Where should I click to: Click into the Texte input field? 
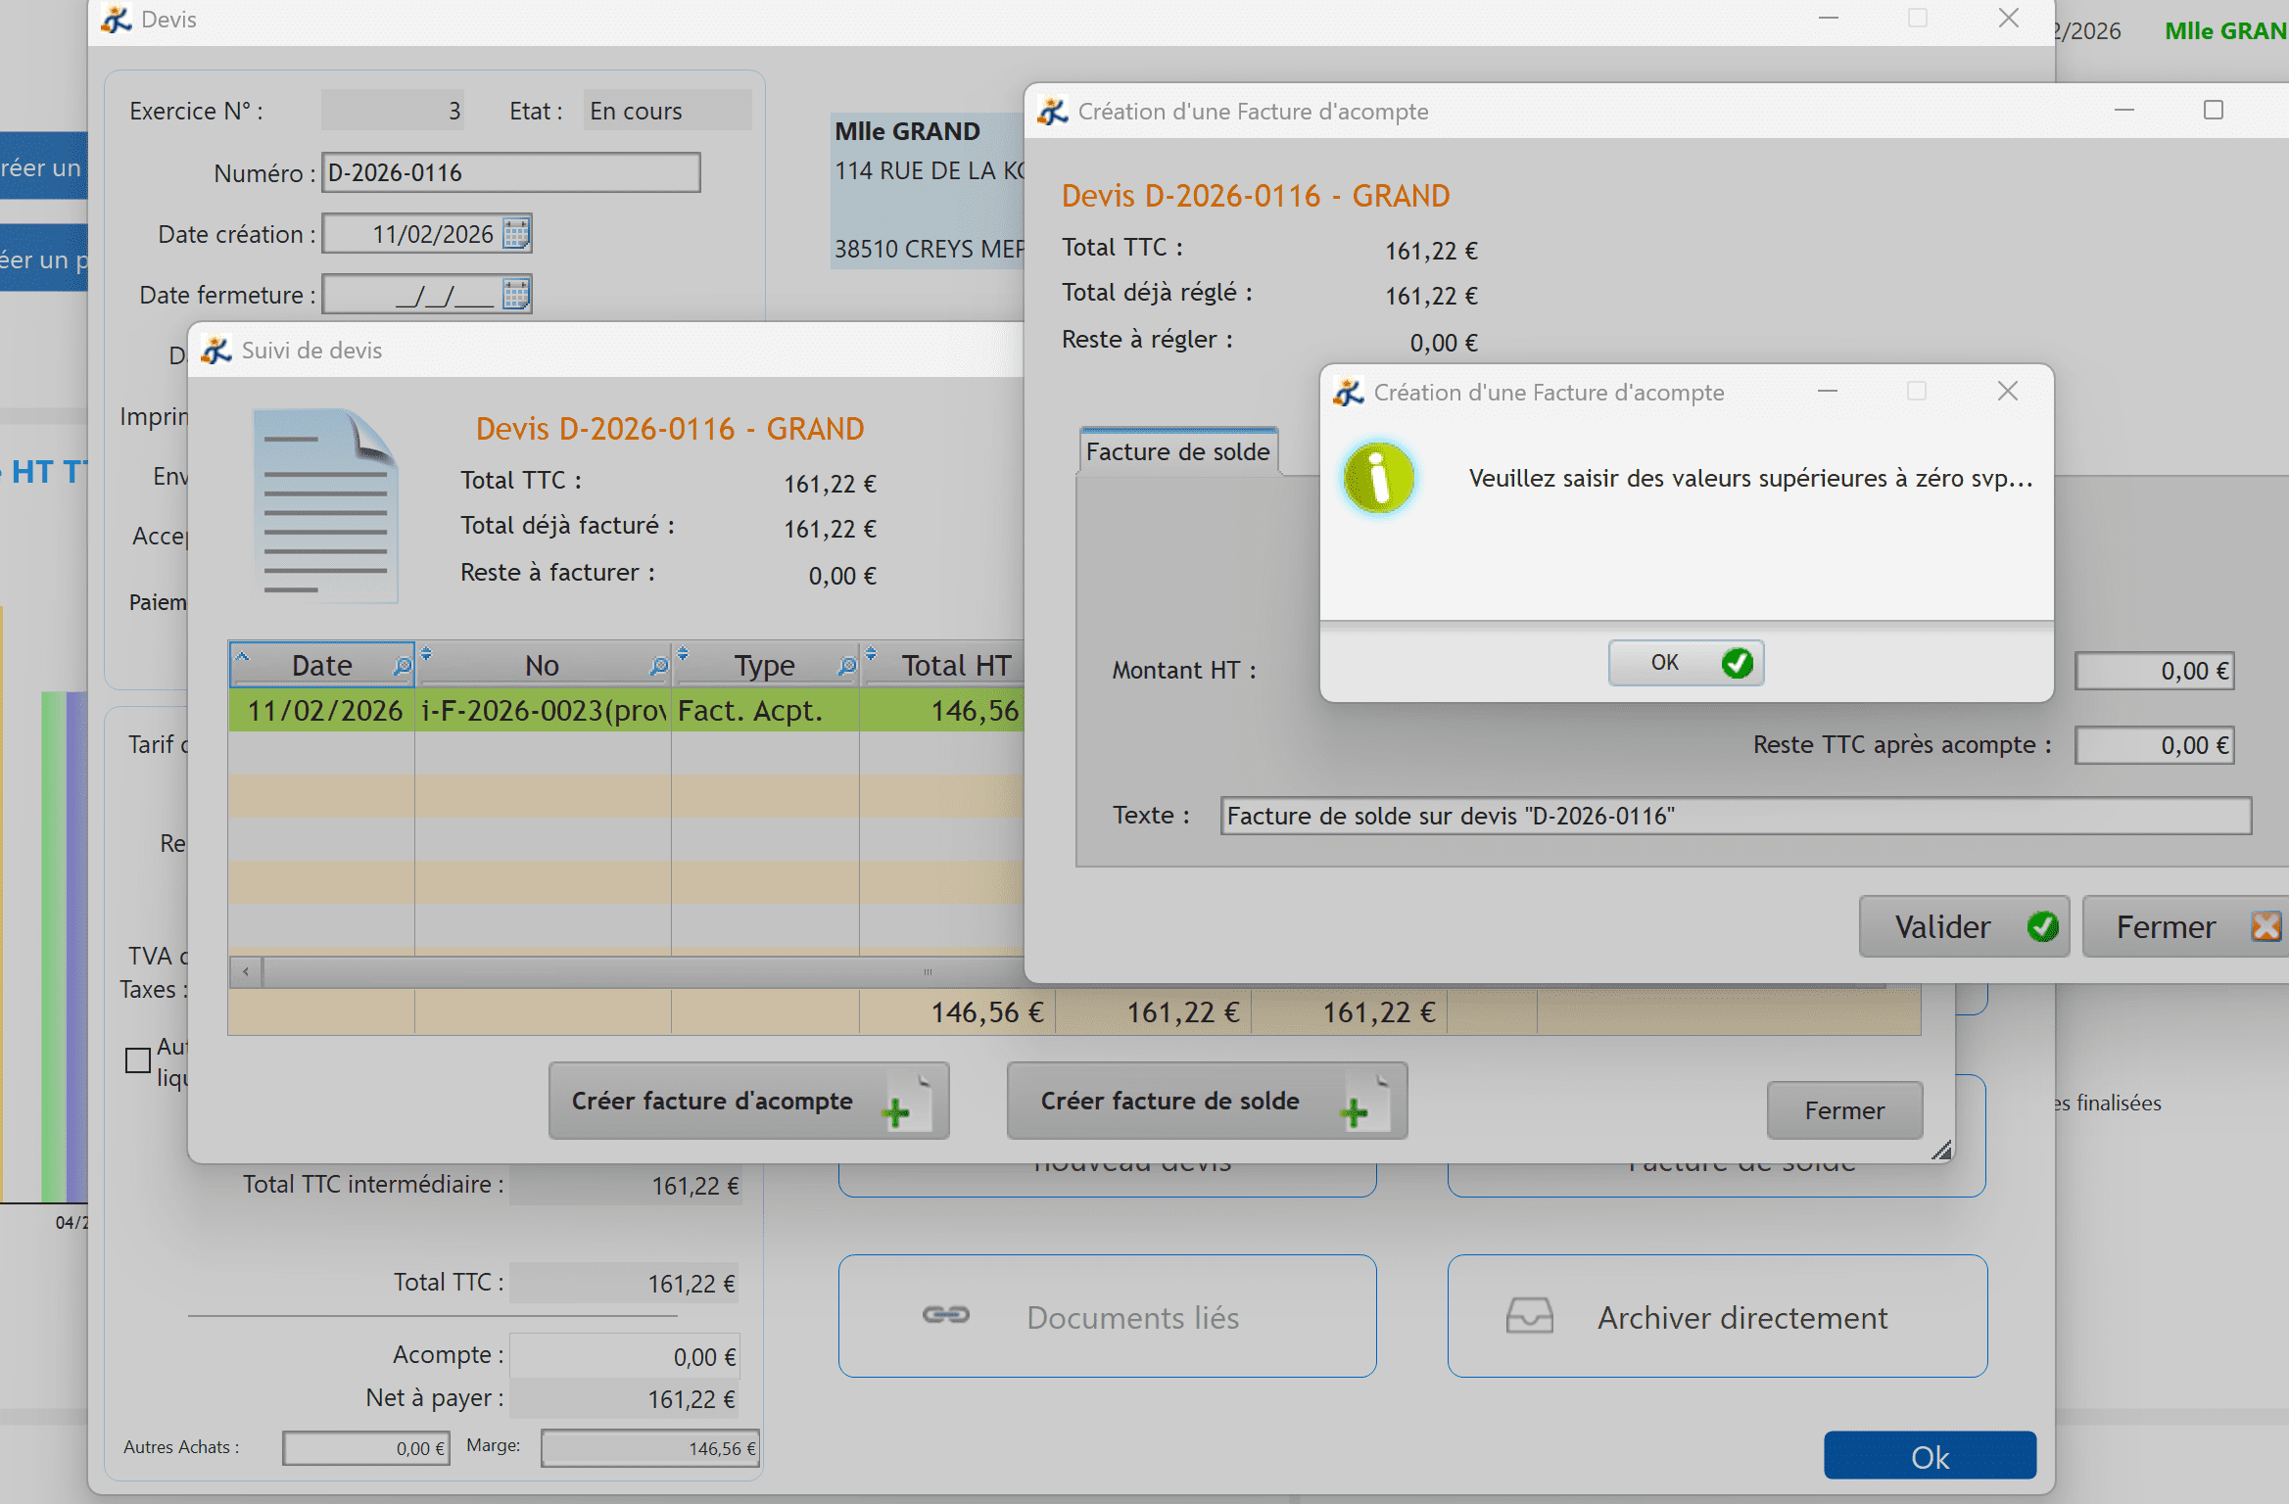point(1734,816)
